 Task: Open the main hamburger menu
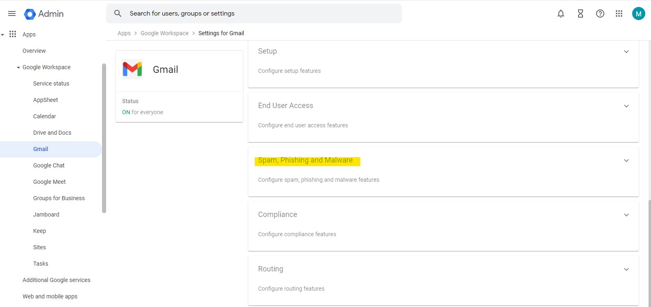(x=12, y=14)
